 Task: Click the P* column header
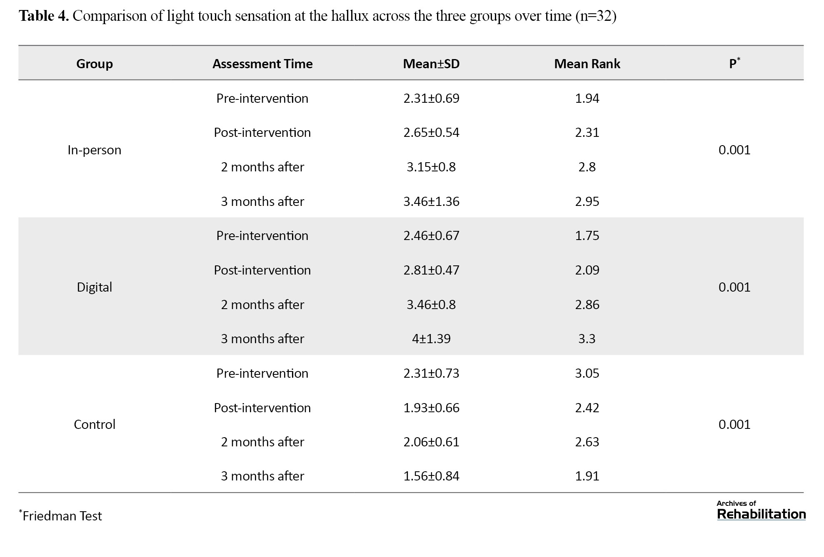[x=734, y=63]
